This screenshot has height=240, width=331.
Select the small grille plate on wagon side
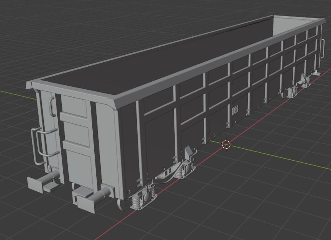[235, 110]
